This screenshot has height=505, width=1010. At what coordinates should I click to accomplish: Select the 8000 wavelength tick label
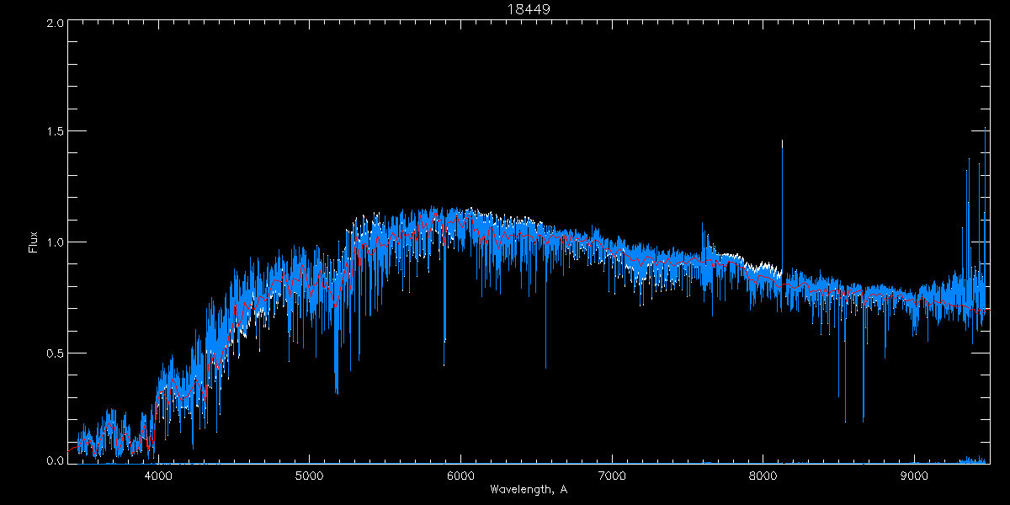[x=763, y=474]
